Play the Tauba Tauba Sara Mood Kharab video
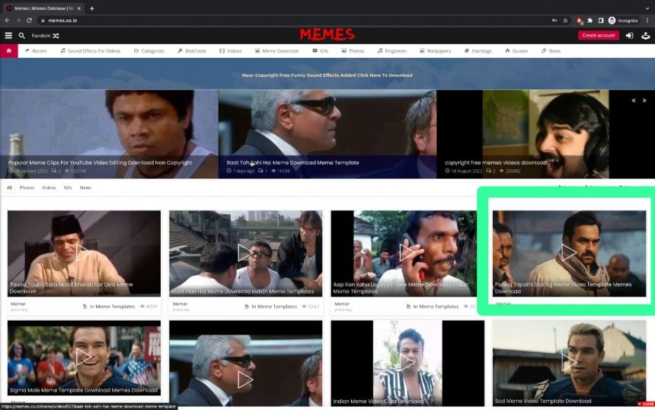655x410 pixels. (82, 252)
